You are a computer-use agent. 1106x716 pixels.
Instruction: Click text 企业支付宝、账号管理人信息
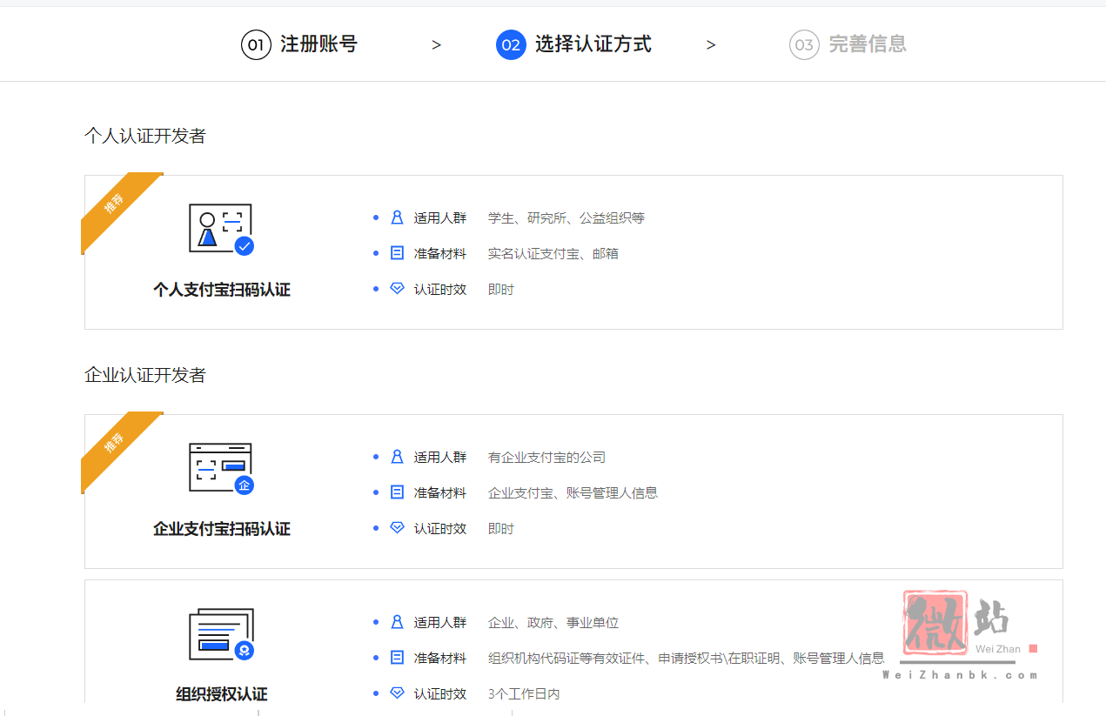click(573, 493)
